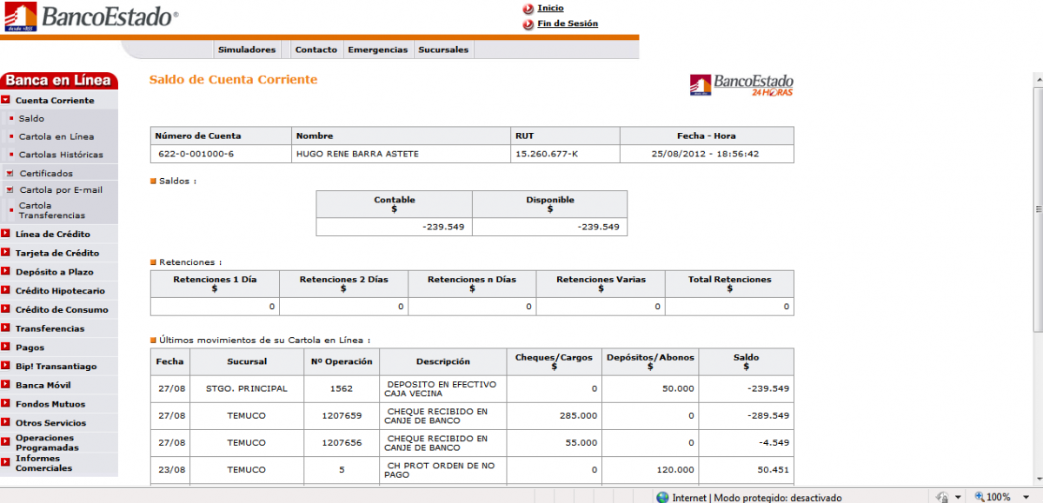The height and width of the screenshot is (503, 1043).
Task: Open the Emergencias menu
Action: coord(378,50)
